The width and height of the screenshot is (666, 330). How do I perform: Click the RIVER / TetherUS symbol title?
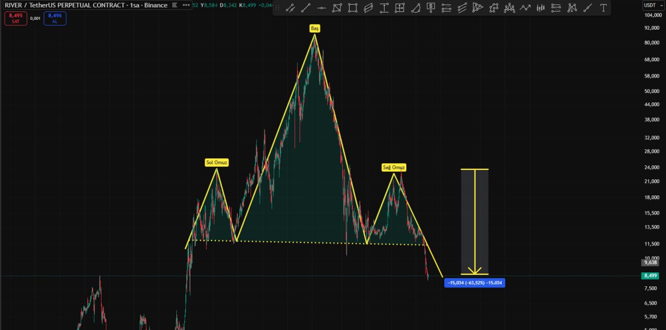click(x=83, y=5)
